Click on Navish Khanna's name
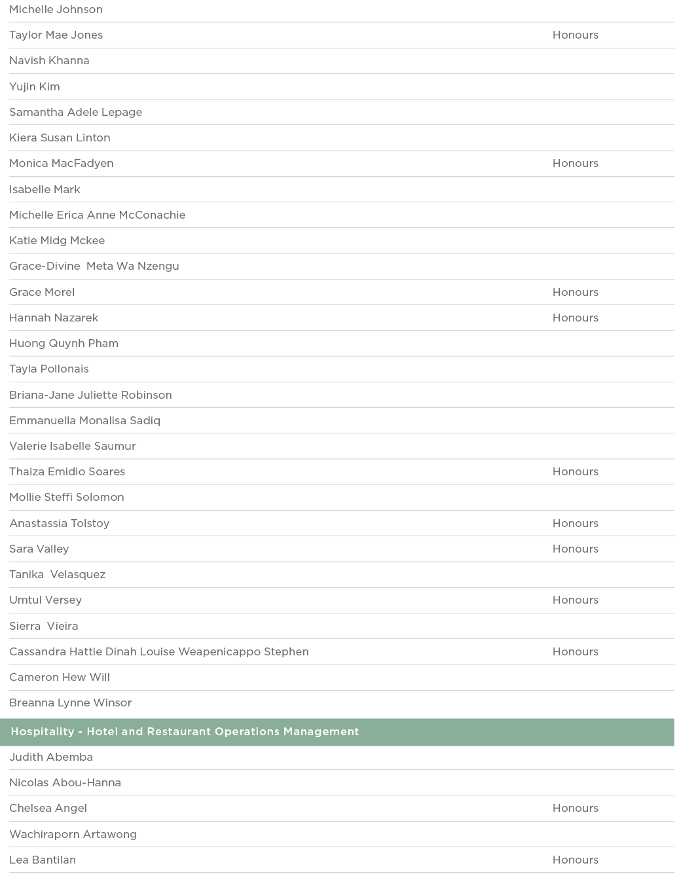 pos(49,61)
